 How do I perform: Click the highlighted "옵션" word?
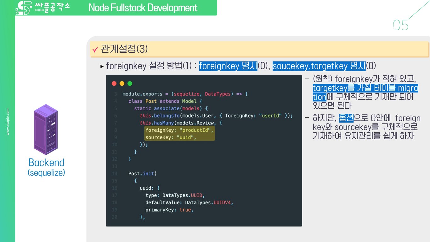347,118
